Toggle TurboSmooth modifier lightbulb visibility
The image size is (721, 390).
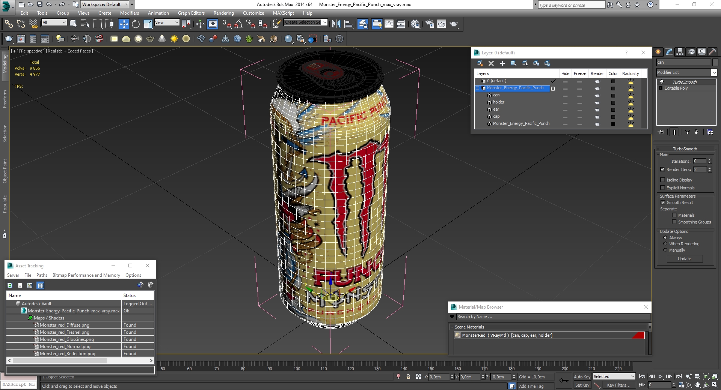point(662,82)
